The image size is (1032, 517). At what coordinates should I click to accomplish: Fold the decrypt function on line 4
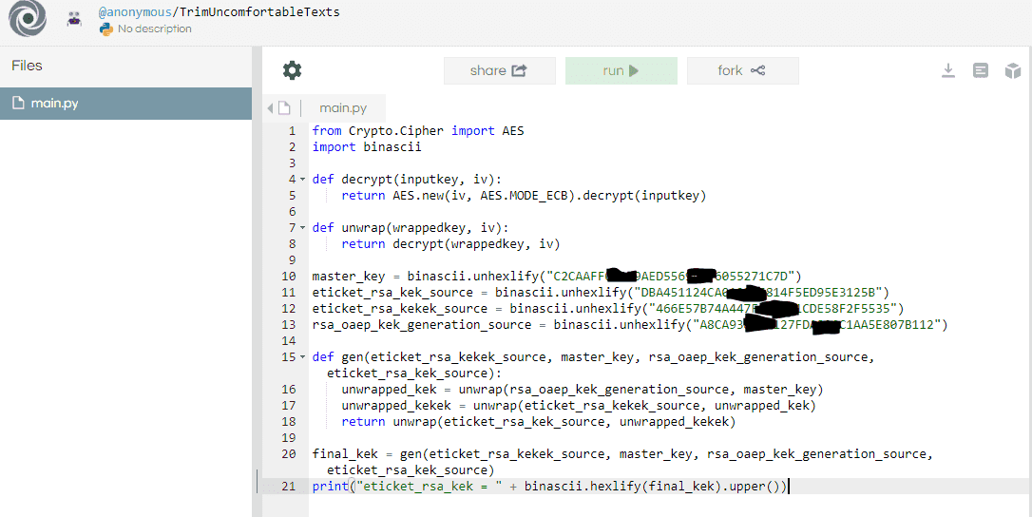pyautogui.click(x=303, y=179)
